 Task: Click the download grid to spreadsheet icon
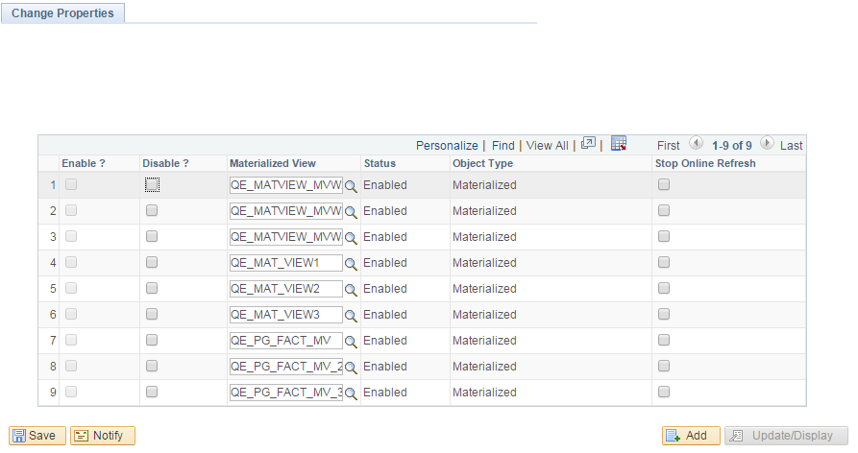click(x=619, y=144)
